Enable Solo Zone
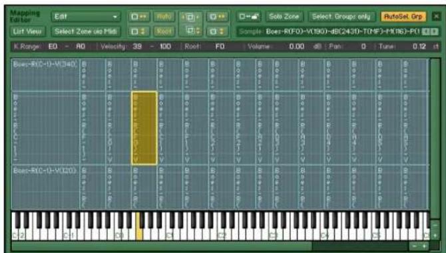Image resolution: width=446 pixels, height=253 pixels. click(284, 17)
